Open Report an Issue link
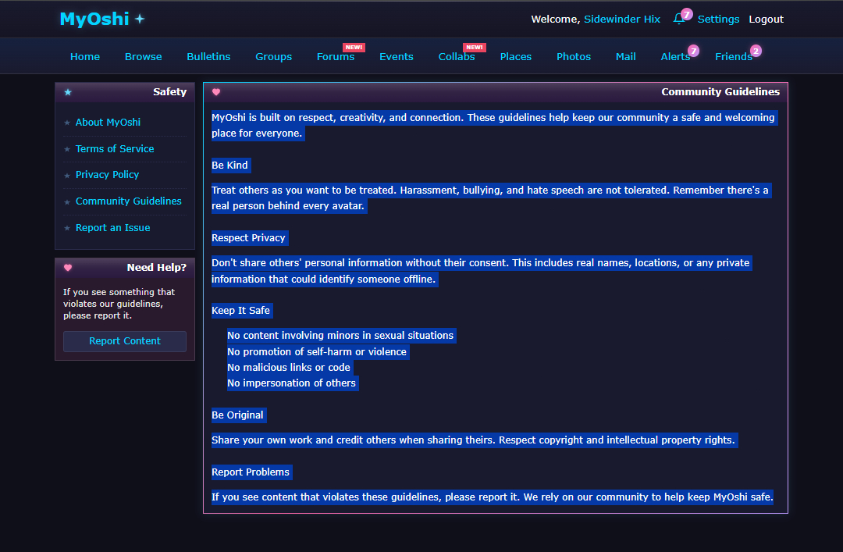Image resolution: width=843 pixels, height=552 pixels. [112, 228]
